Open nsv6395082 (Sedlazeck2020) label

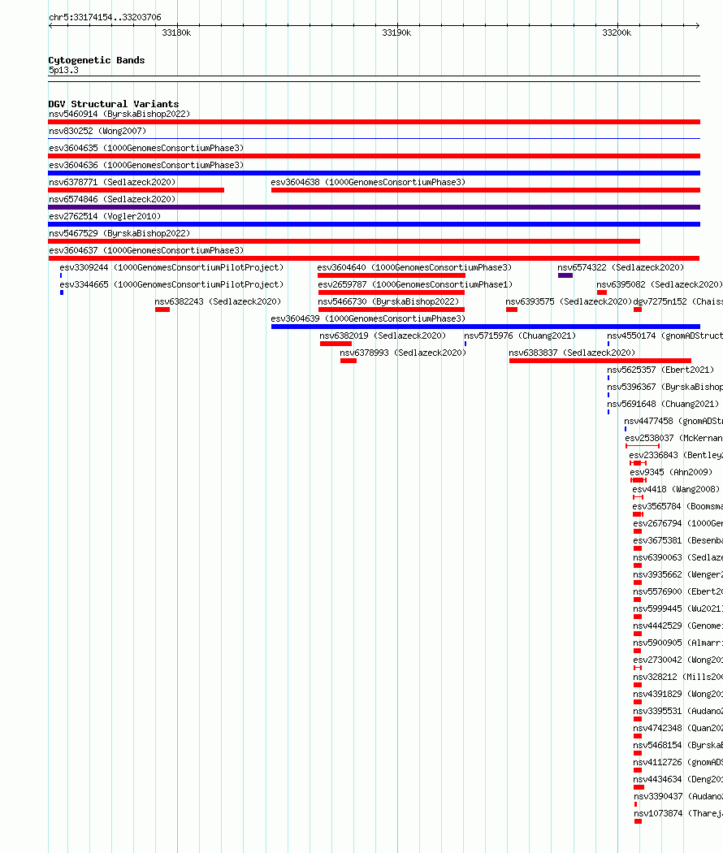[660, 284]
